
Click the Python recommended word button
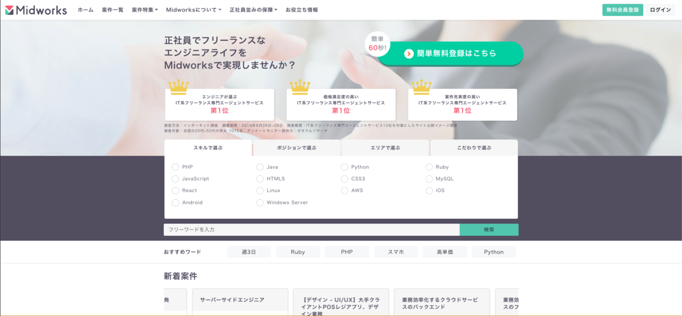coord(494,252)
